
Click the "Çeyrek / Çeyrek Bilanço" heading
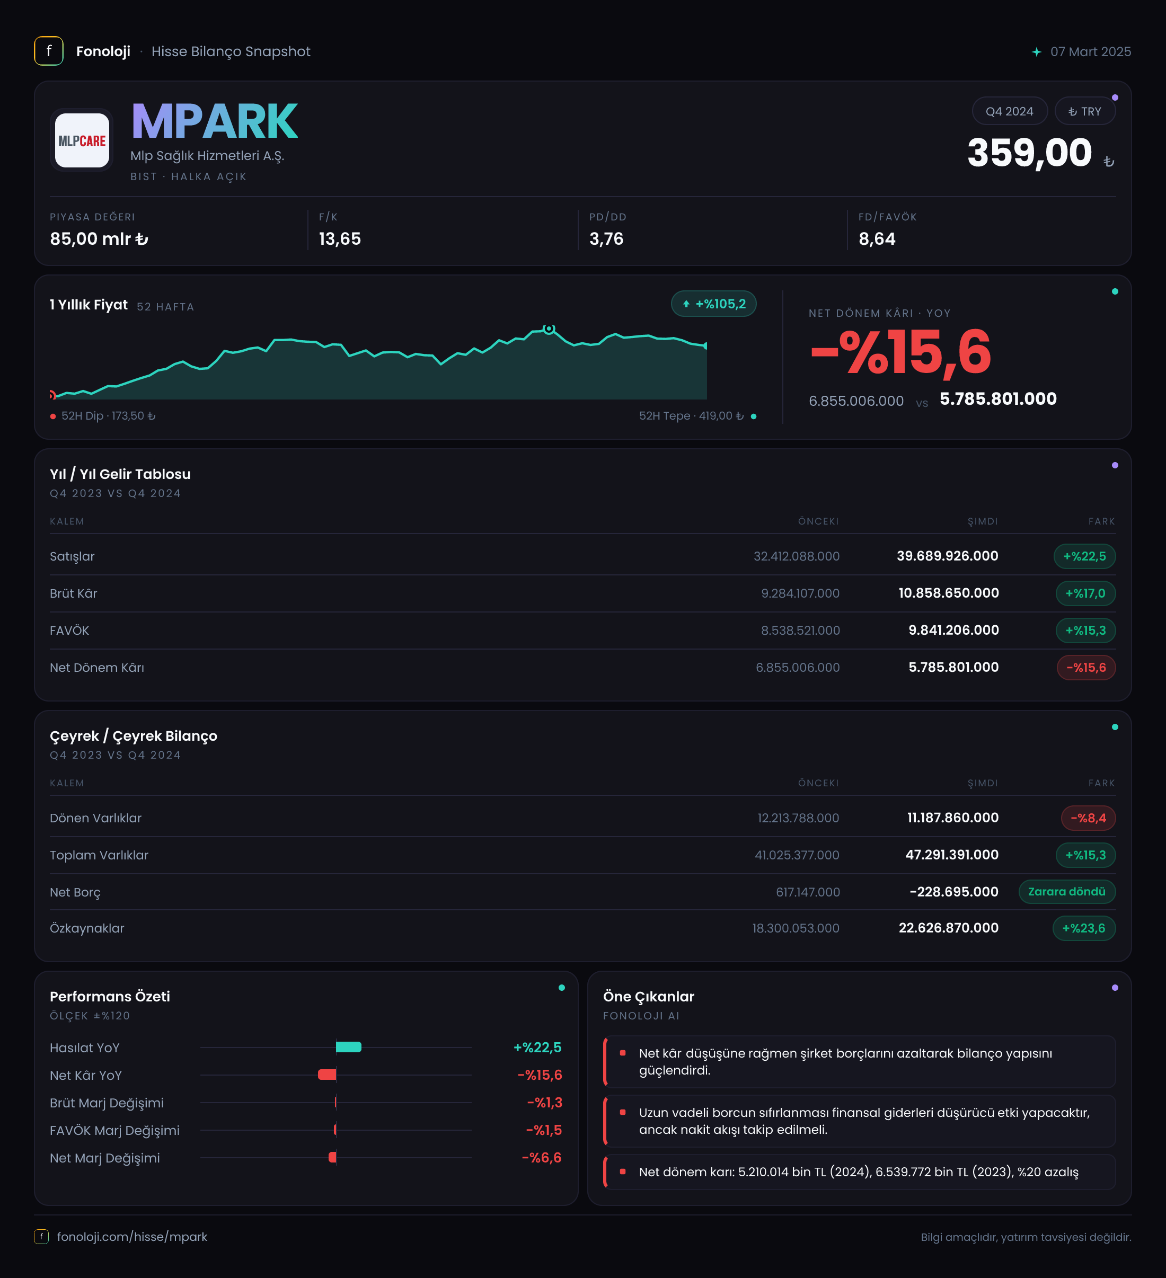134,736
